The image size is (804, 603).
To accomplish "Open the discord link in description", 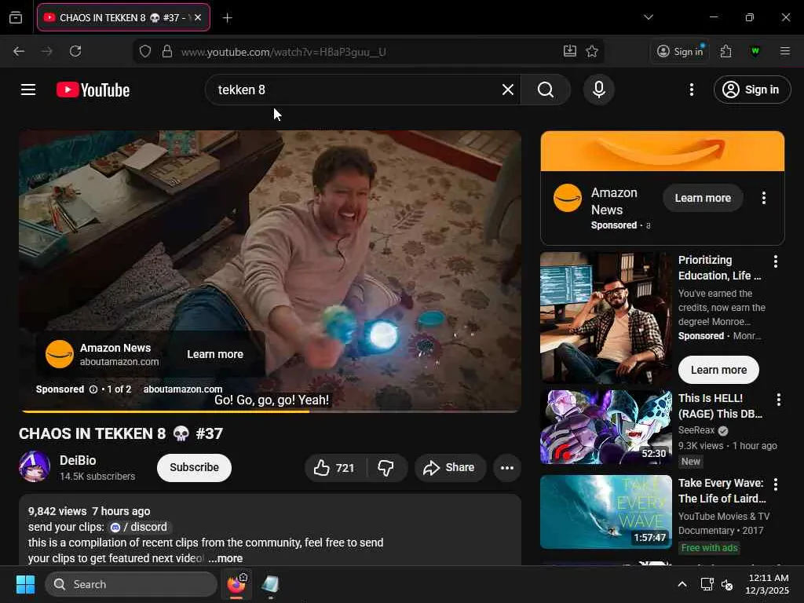I will tap(140, 527).
